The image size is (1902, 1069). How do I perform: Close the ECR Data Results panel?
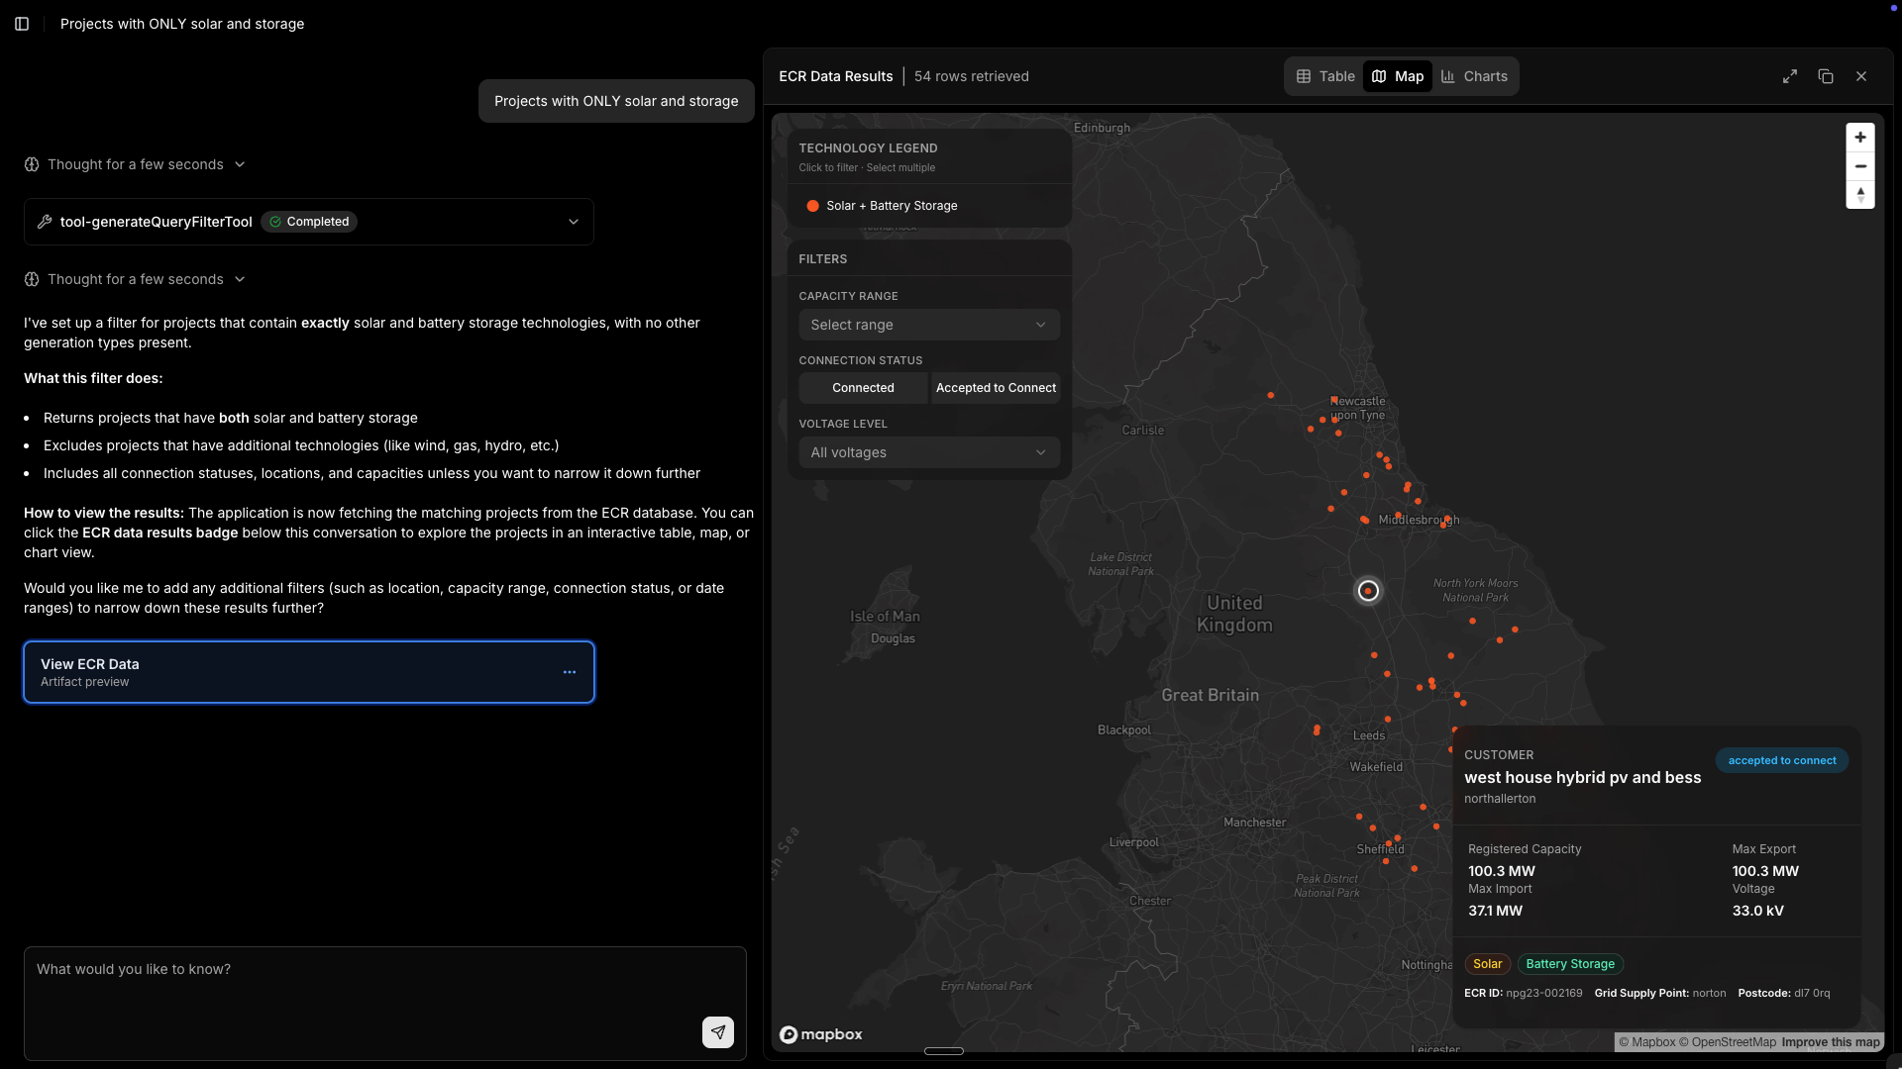tap(1861, 76)
